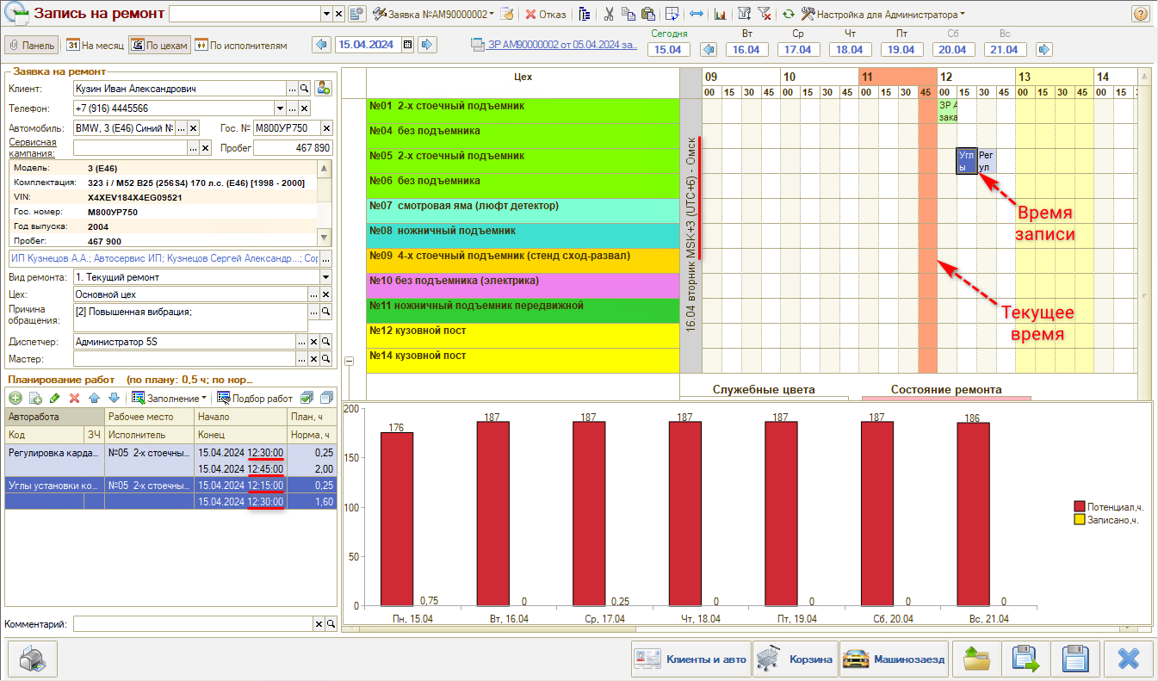The width and height of the screenshot is (1158, 681).
Task: Click the blue Угл ы booking block
Action: point(967,161)
